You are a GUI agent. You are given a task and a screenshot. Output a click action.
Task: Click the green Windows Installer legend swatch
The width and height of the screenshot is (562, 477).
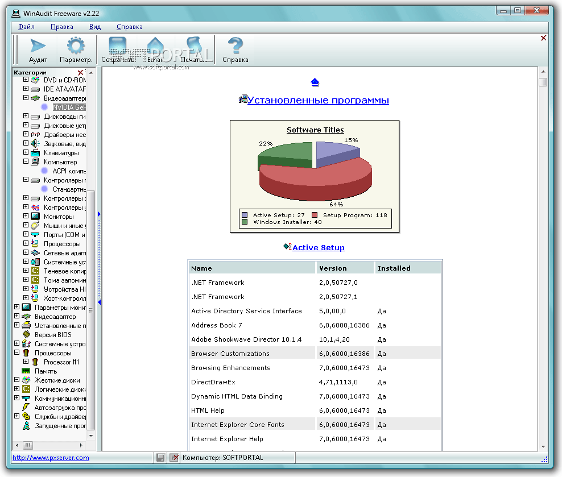[x=245, y=222]
